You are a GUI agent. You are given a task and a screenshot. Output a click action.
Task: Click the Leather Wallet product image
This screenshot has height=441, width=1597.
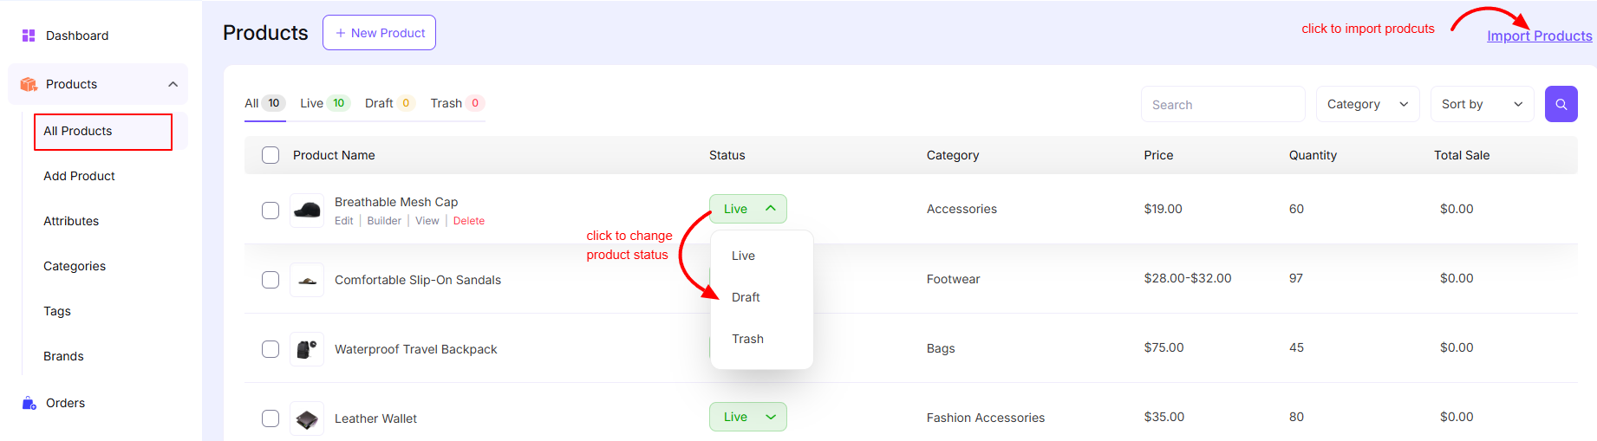point(307,418)
